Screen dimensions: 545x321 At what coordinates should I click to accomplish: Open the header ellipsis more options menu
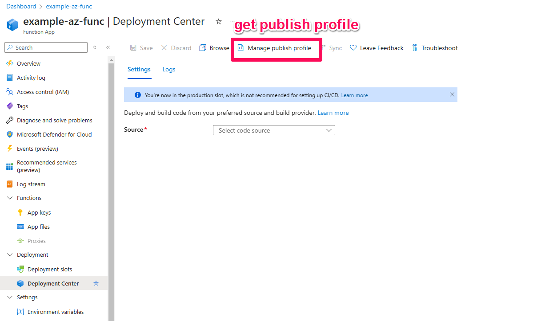(x=232, y=21)
